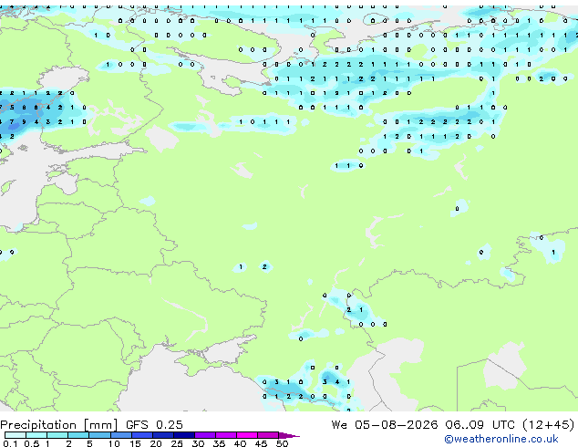
Task: Click the legend label '20'
Action: tap(156, 443)
